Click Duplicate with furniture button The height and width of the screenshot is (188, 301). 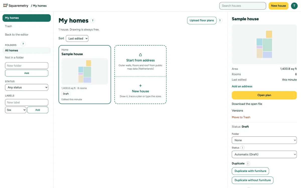point(250,171)
